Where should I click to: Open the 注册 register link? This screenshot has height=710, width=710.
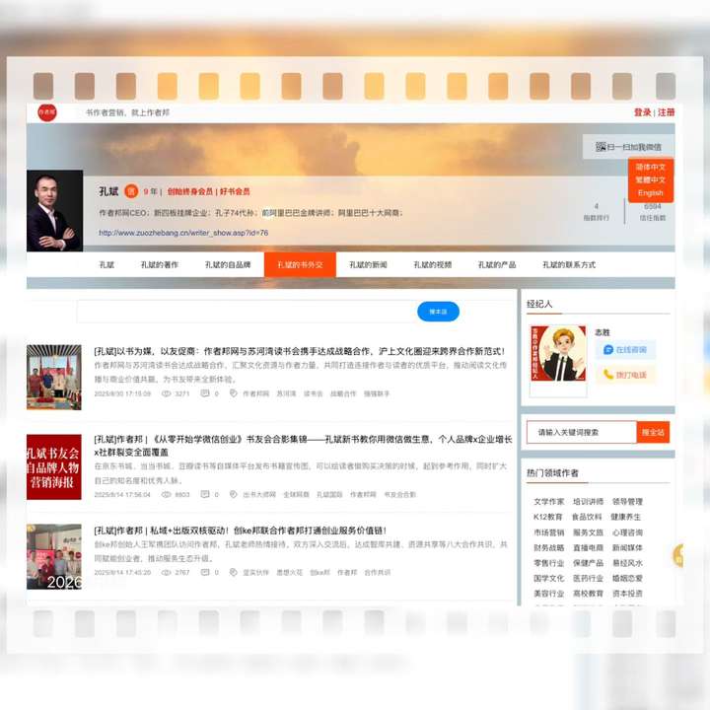pyautogui.click(x=666, y=112)
